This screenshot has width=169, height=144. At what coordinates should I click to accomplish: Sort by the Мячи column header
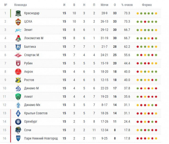[104, 5]
